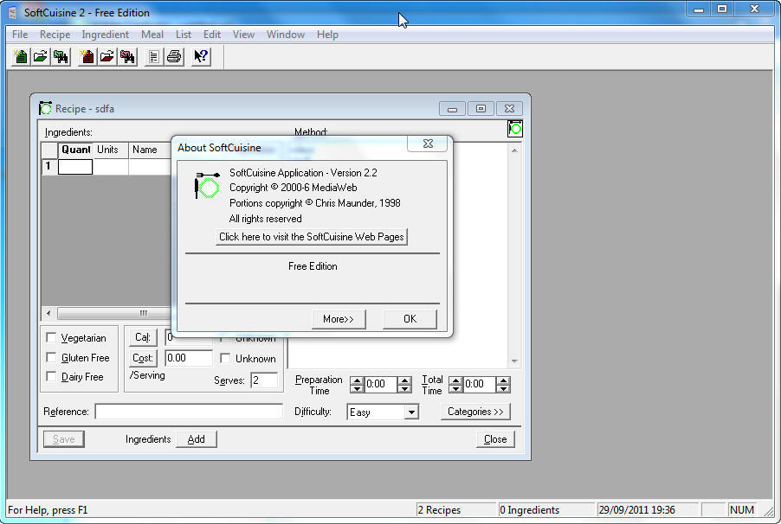
Task: Click the SoftCuisine logo in About dialog
Action: tap(207, 186)
